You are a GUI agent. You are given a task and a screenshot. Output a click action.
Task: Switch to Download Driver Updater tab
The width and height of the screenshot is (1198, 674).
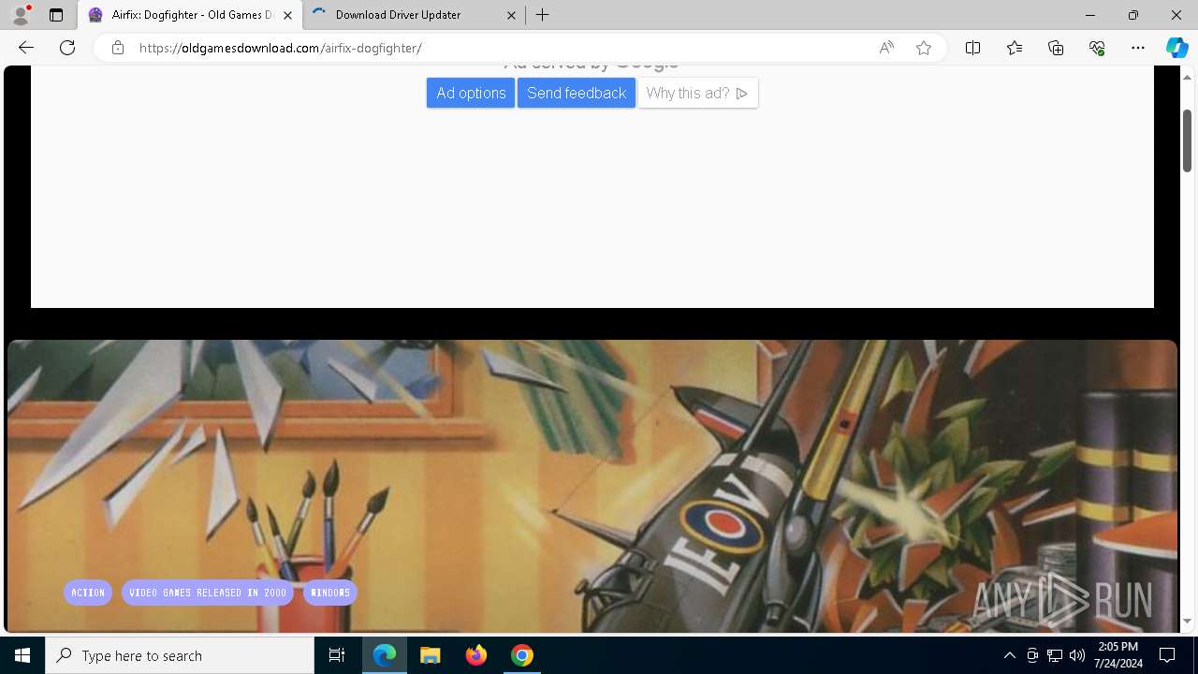[414, 15]
